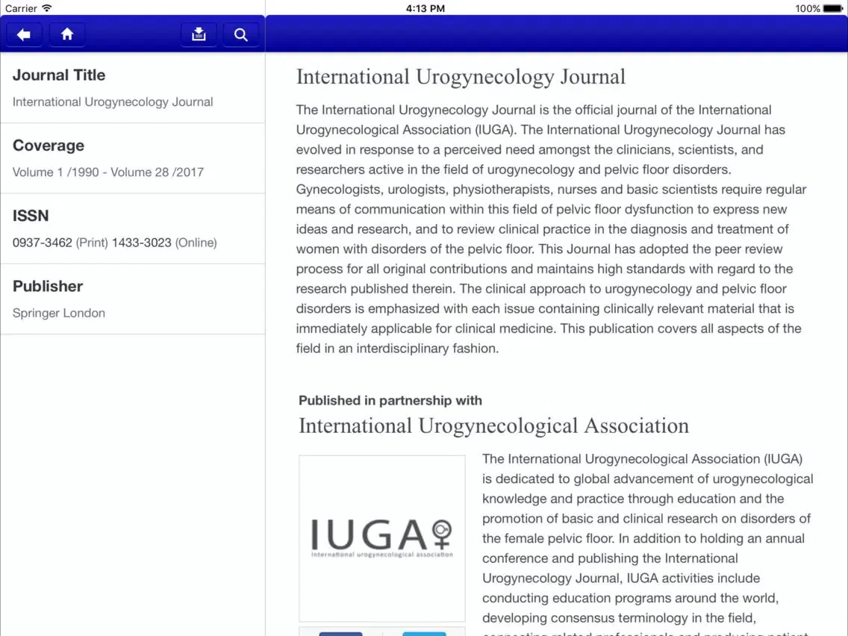Tap the IUGA association logo
The image size is (848, 636).
381,538
